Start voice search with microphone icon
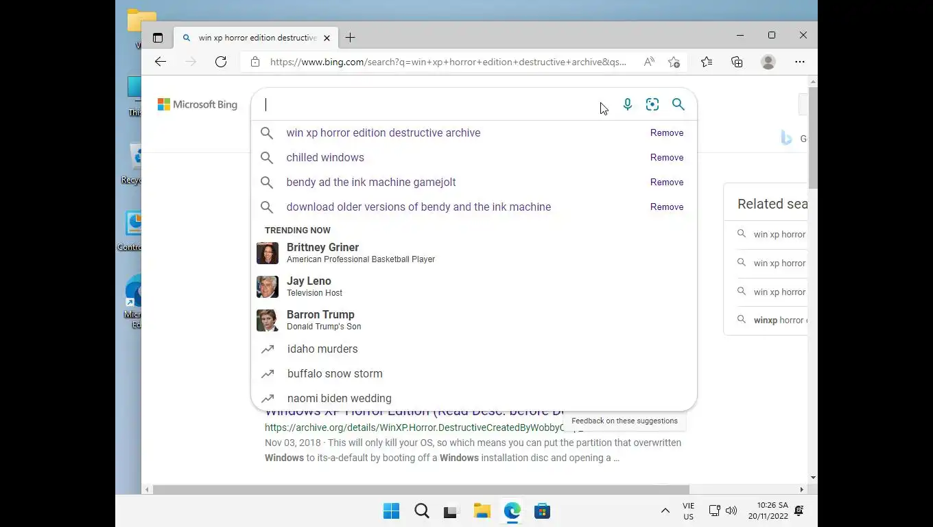933x527 pixels. pos(627,104)
